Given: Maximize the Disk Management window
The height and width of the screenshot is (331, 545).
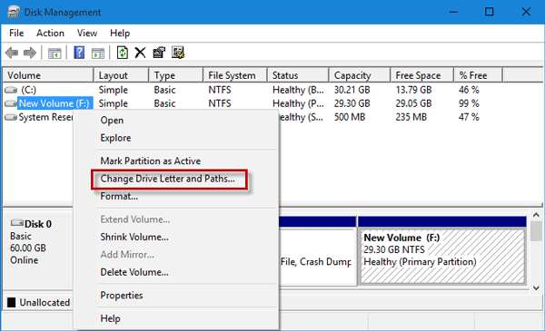Looking at the screenshot, I should pyautogui.click(x=489, y=12).
